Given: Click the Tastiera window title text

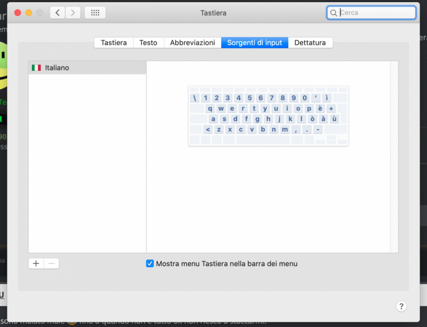Looking at the screenshot, I should (213, 13).
